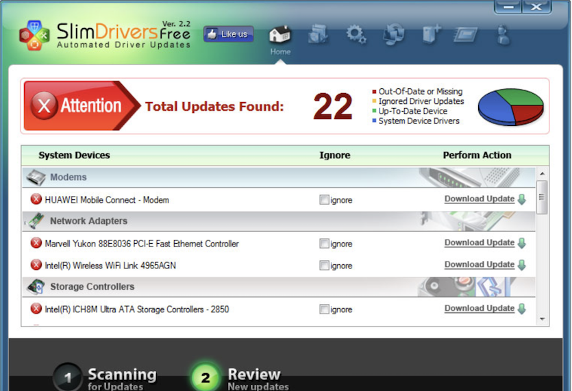The height and width of the screenshot is (391, 572).
Task: Click the HUAWEI Mobile Connect - Modem row text
Action: tap(106, 200)
